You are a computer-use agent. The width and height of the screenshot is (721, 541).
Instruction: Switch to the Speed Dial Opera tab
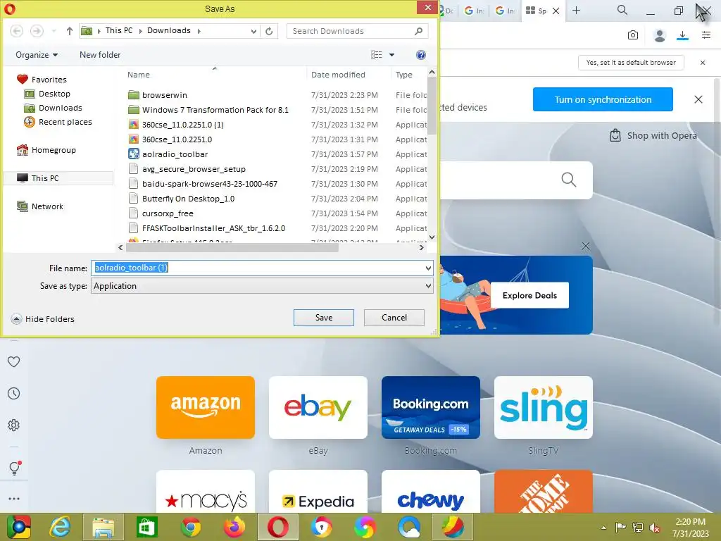[x=541, y=11]
